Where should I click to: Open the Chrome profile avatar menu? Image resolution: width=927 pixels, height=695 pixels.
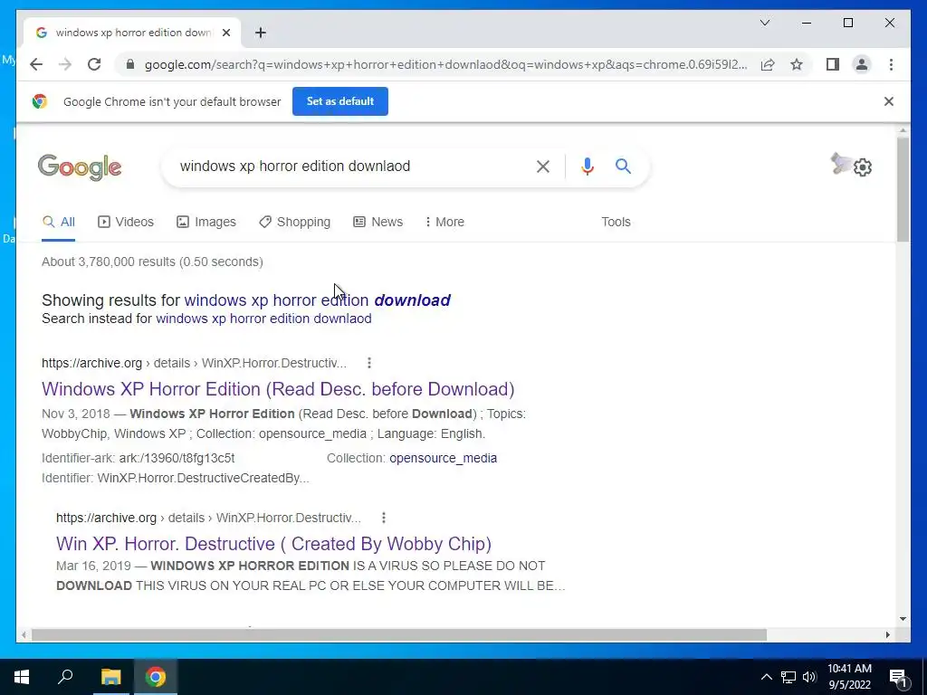point(862,64)
